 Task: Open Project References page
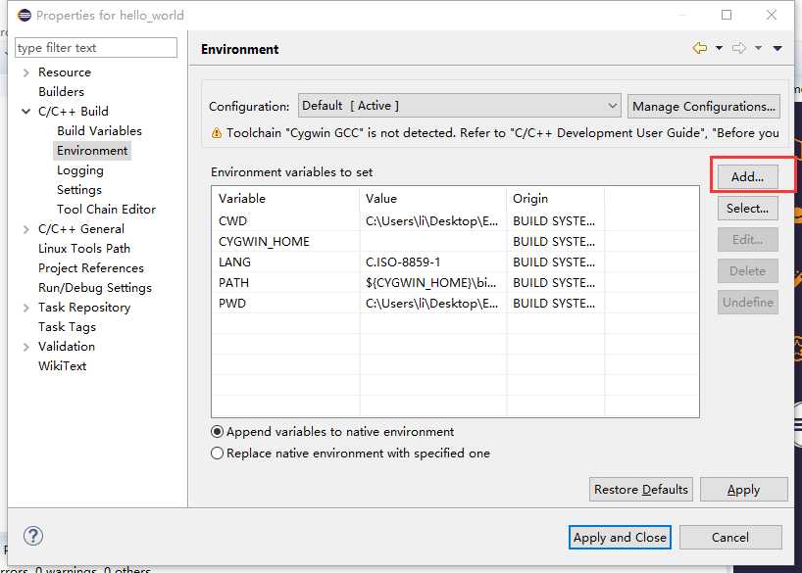[91, 268]
